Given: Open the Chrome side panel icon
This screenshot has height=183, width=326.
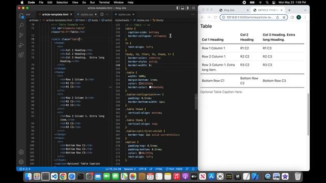Looking at the screenshot, I should 292,17.
